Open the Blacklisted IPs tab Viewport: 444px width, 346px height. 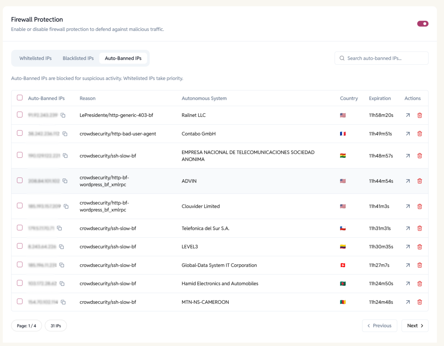pos(78,58)
